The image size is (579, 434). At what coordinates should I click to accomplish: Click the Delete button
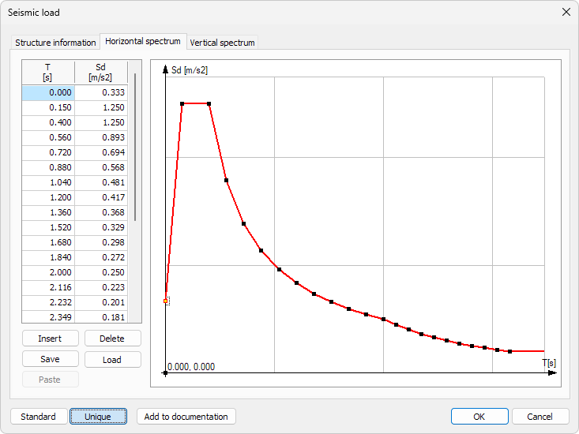tap(113, 339)
